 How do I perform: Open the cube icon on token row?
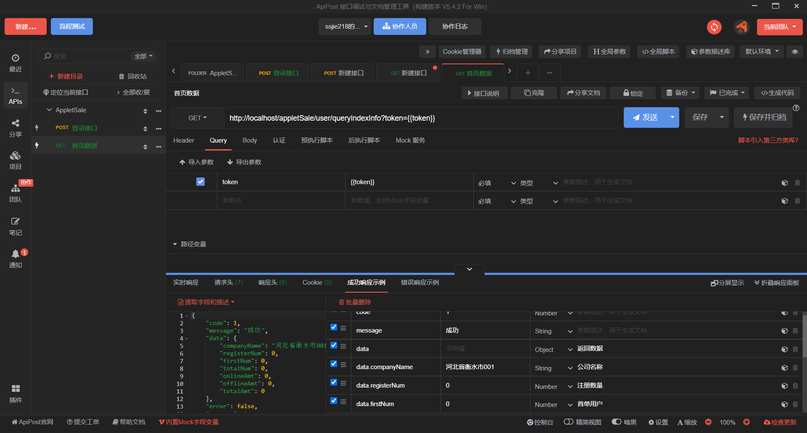coord(785,183)
